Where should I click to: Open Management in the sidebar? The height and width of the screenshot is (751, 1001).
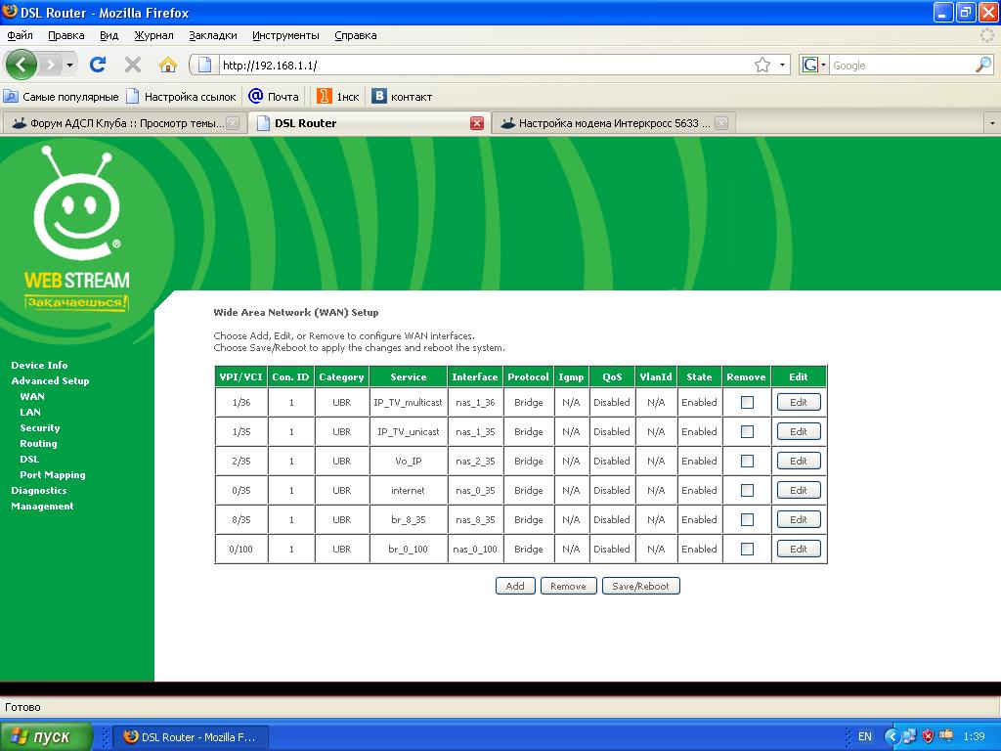tap(42, 506)
